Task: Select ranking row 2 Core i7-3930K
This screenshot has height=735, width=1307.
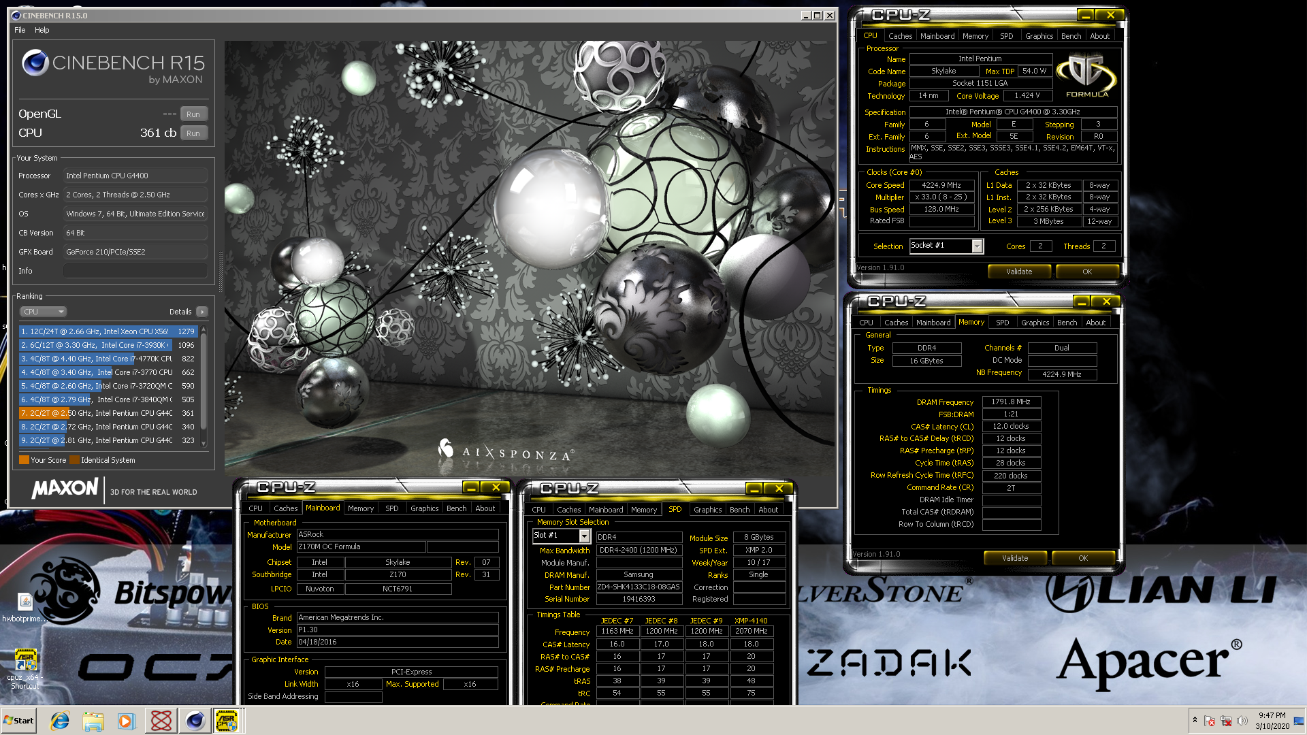Action: coord(108,345)
